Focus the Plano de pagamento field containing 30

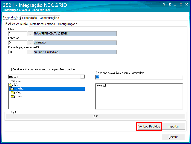[18, 52]
